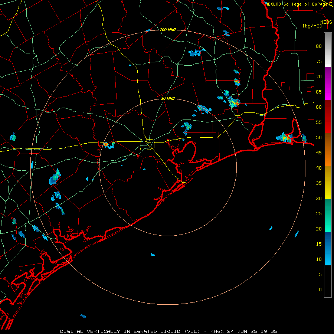Viewport: 334px width, 334px height.
Task: Click the legend value 50
Action: click(x=319, y=137)
